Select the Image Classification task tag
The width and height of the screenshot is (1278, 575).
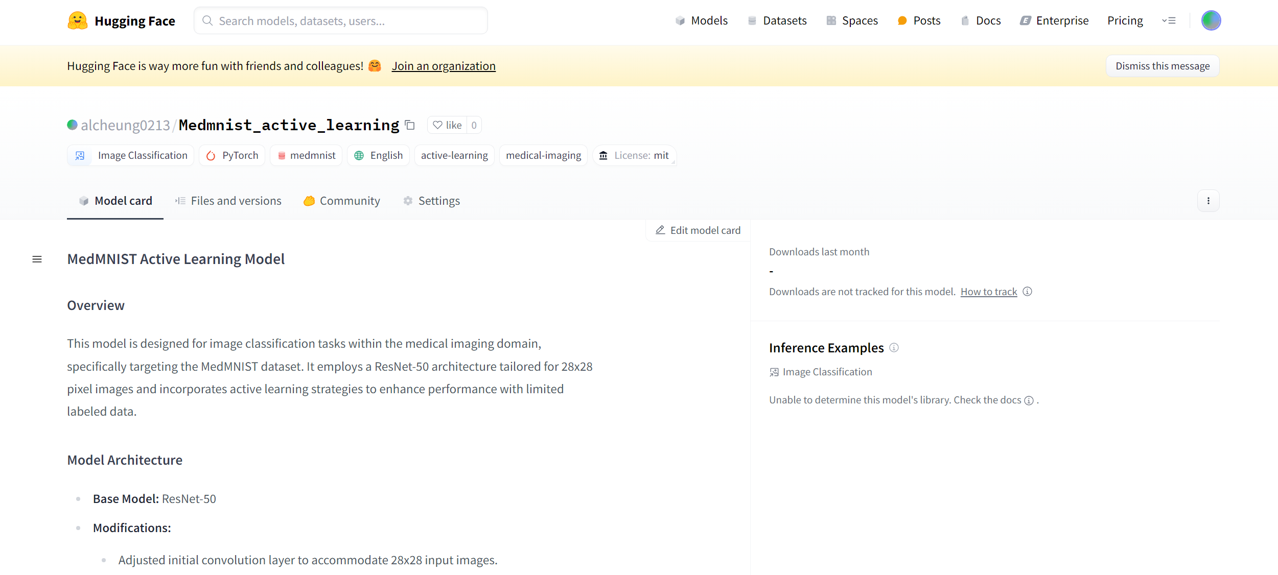click(x=131, y=156)
